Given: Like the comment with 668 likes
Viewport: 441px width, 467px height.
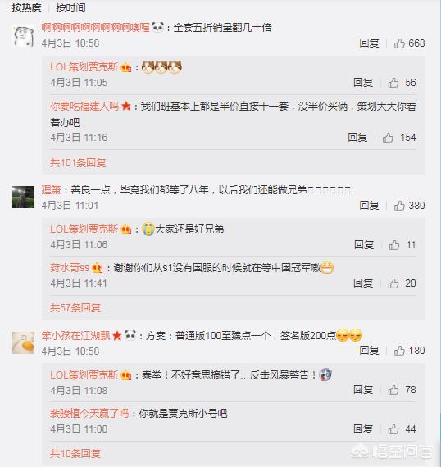Looking at the screenshot, I should coord(399,43).
